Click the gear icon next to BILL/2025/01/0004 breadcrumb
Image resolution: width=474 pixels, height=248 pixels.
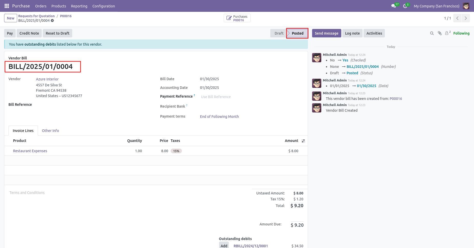[52, 20]
